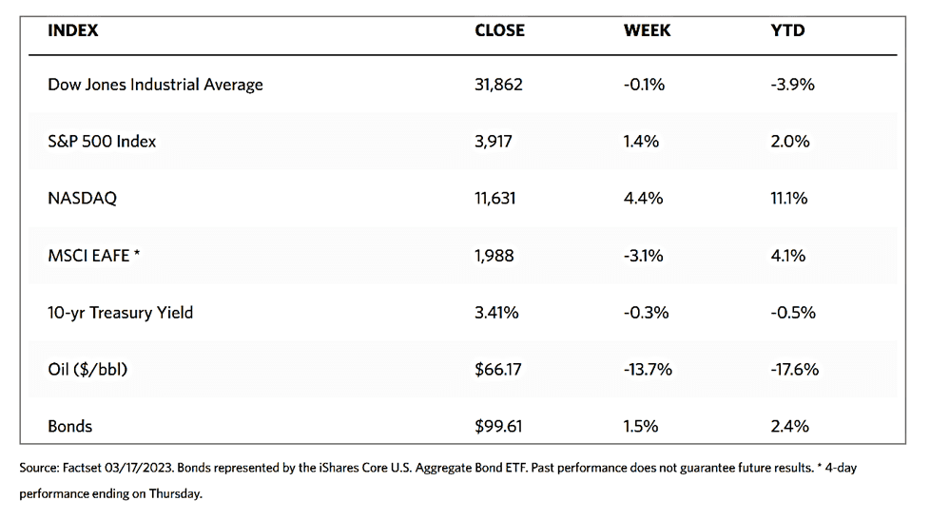Click the Oil weekly change -13.7%

click(648, 369)
